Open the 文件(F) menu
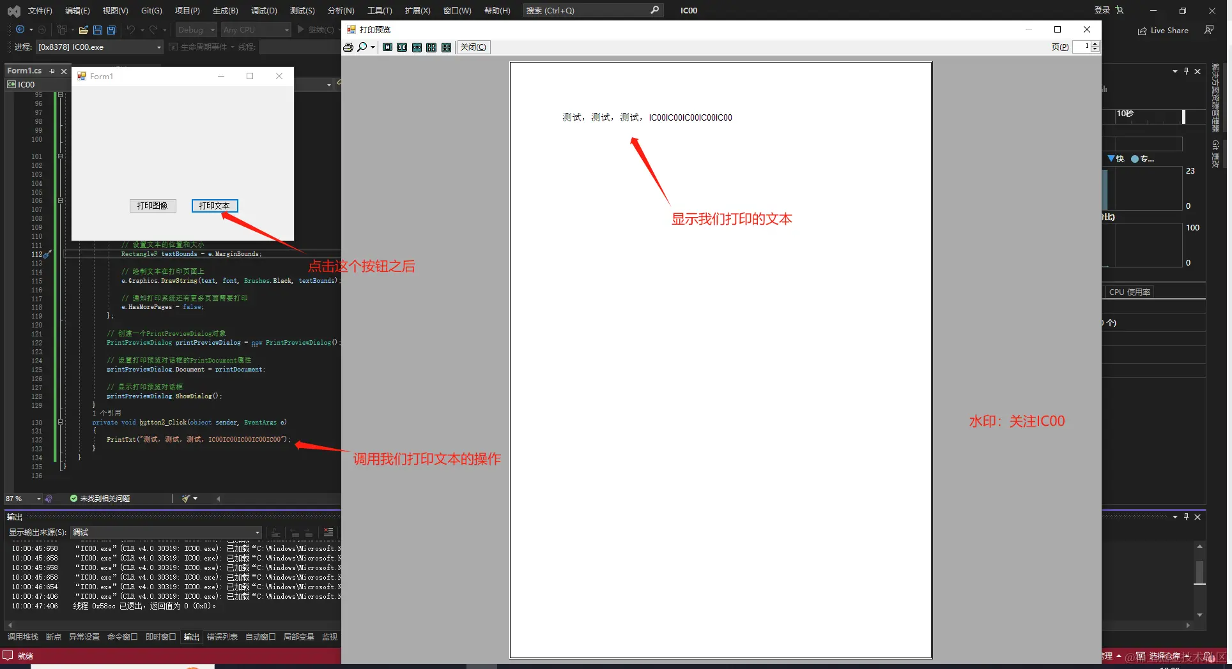Screen dimensions: 1232x669 [x=40, y=11]
